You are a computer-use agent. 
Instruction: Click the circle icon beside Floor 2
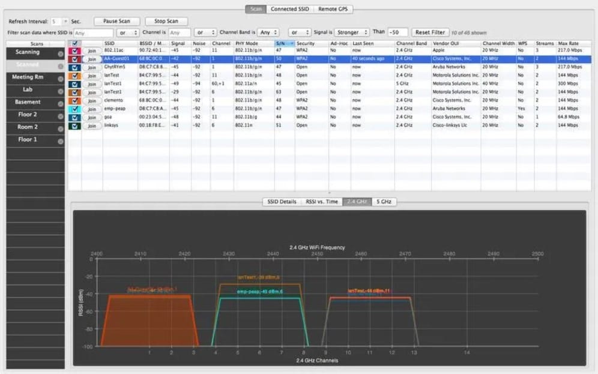click(x=60, y=116)
